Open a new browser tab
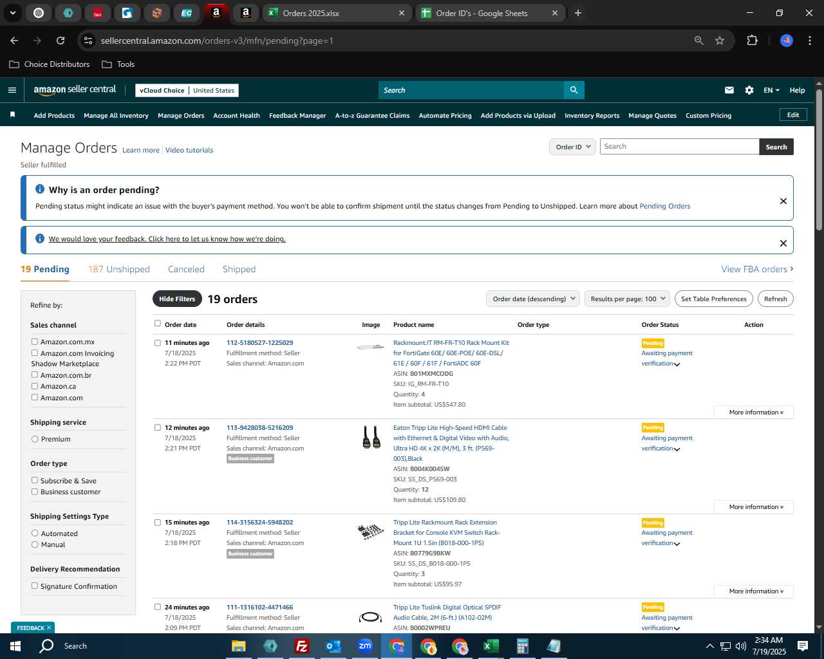Viewport: 824px width, 659px height. [x=578, y=13]
